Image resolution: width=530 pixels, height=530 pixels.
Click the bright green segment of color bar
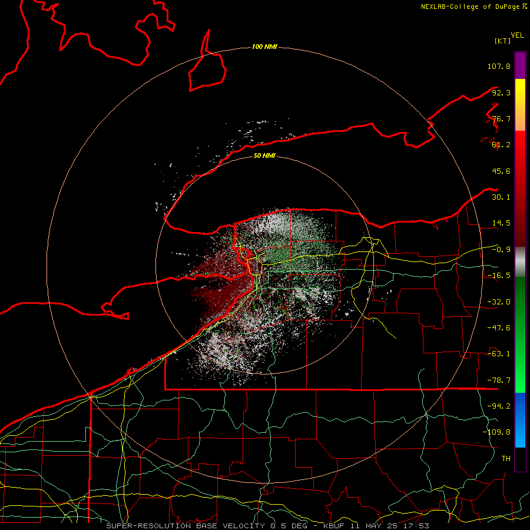click(x=520, y=334)
